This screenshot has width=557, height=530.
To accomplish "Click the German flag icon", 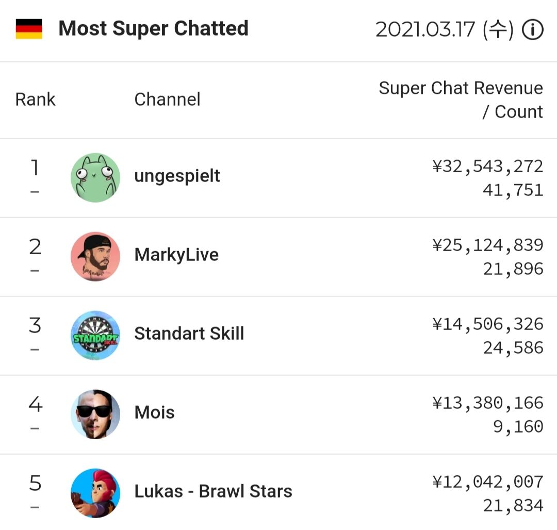I will pos(29,29).
